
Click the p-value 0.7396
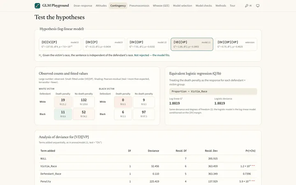pos(247,174)
